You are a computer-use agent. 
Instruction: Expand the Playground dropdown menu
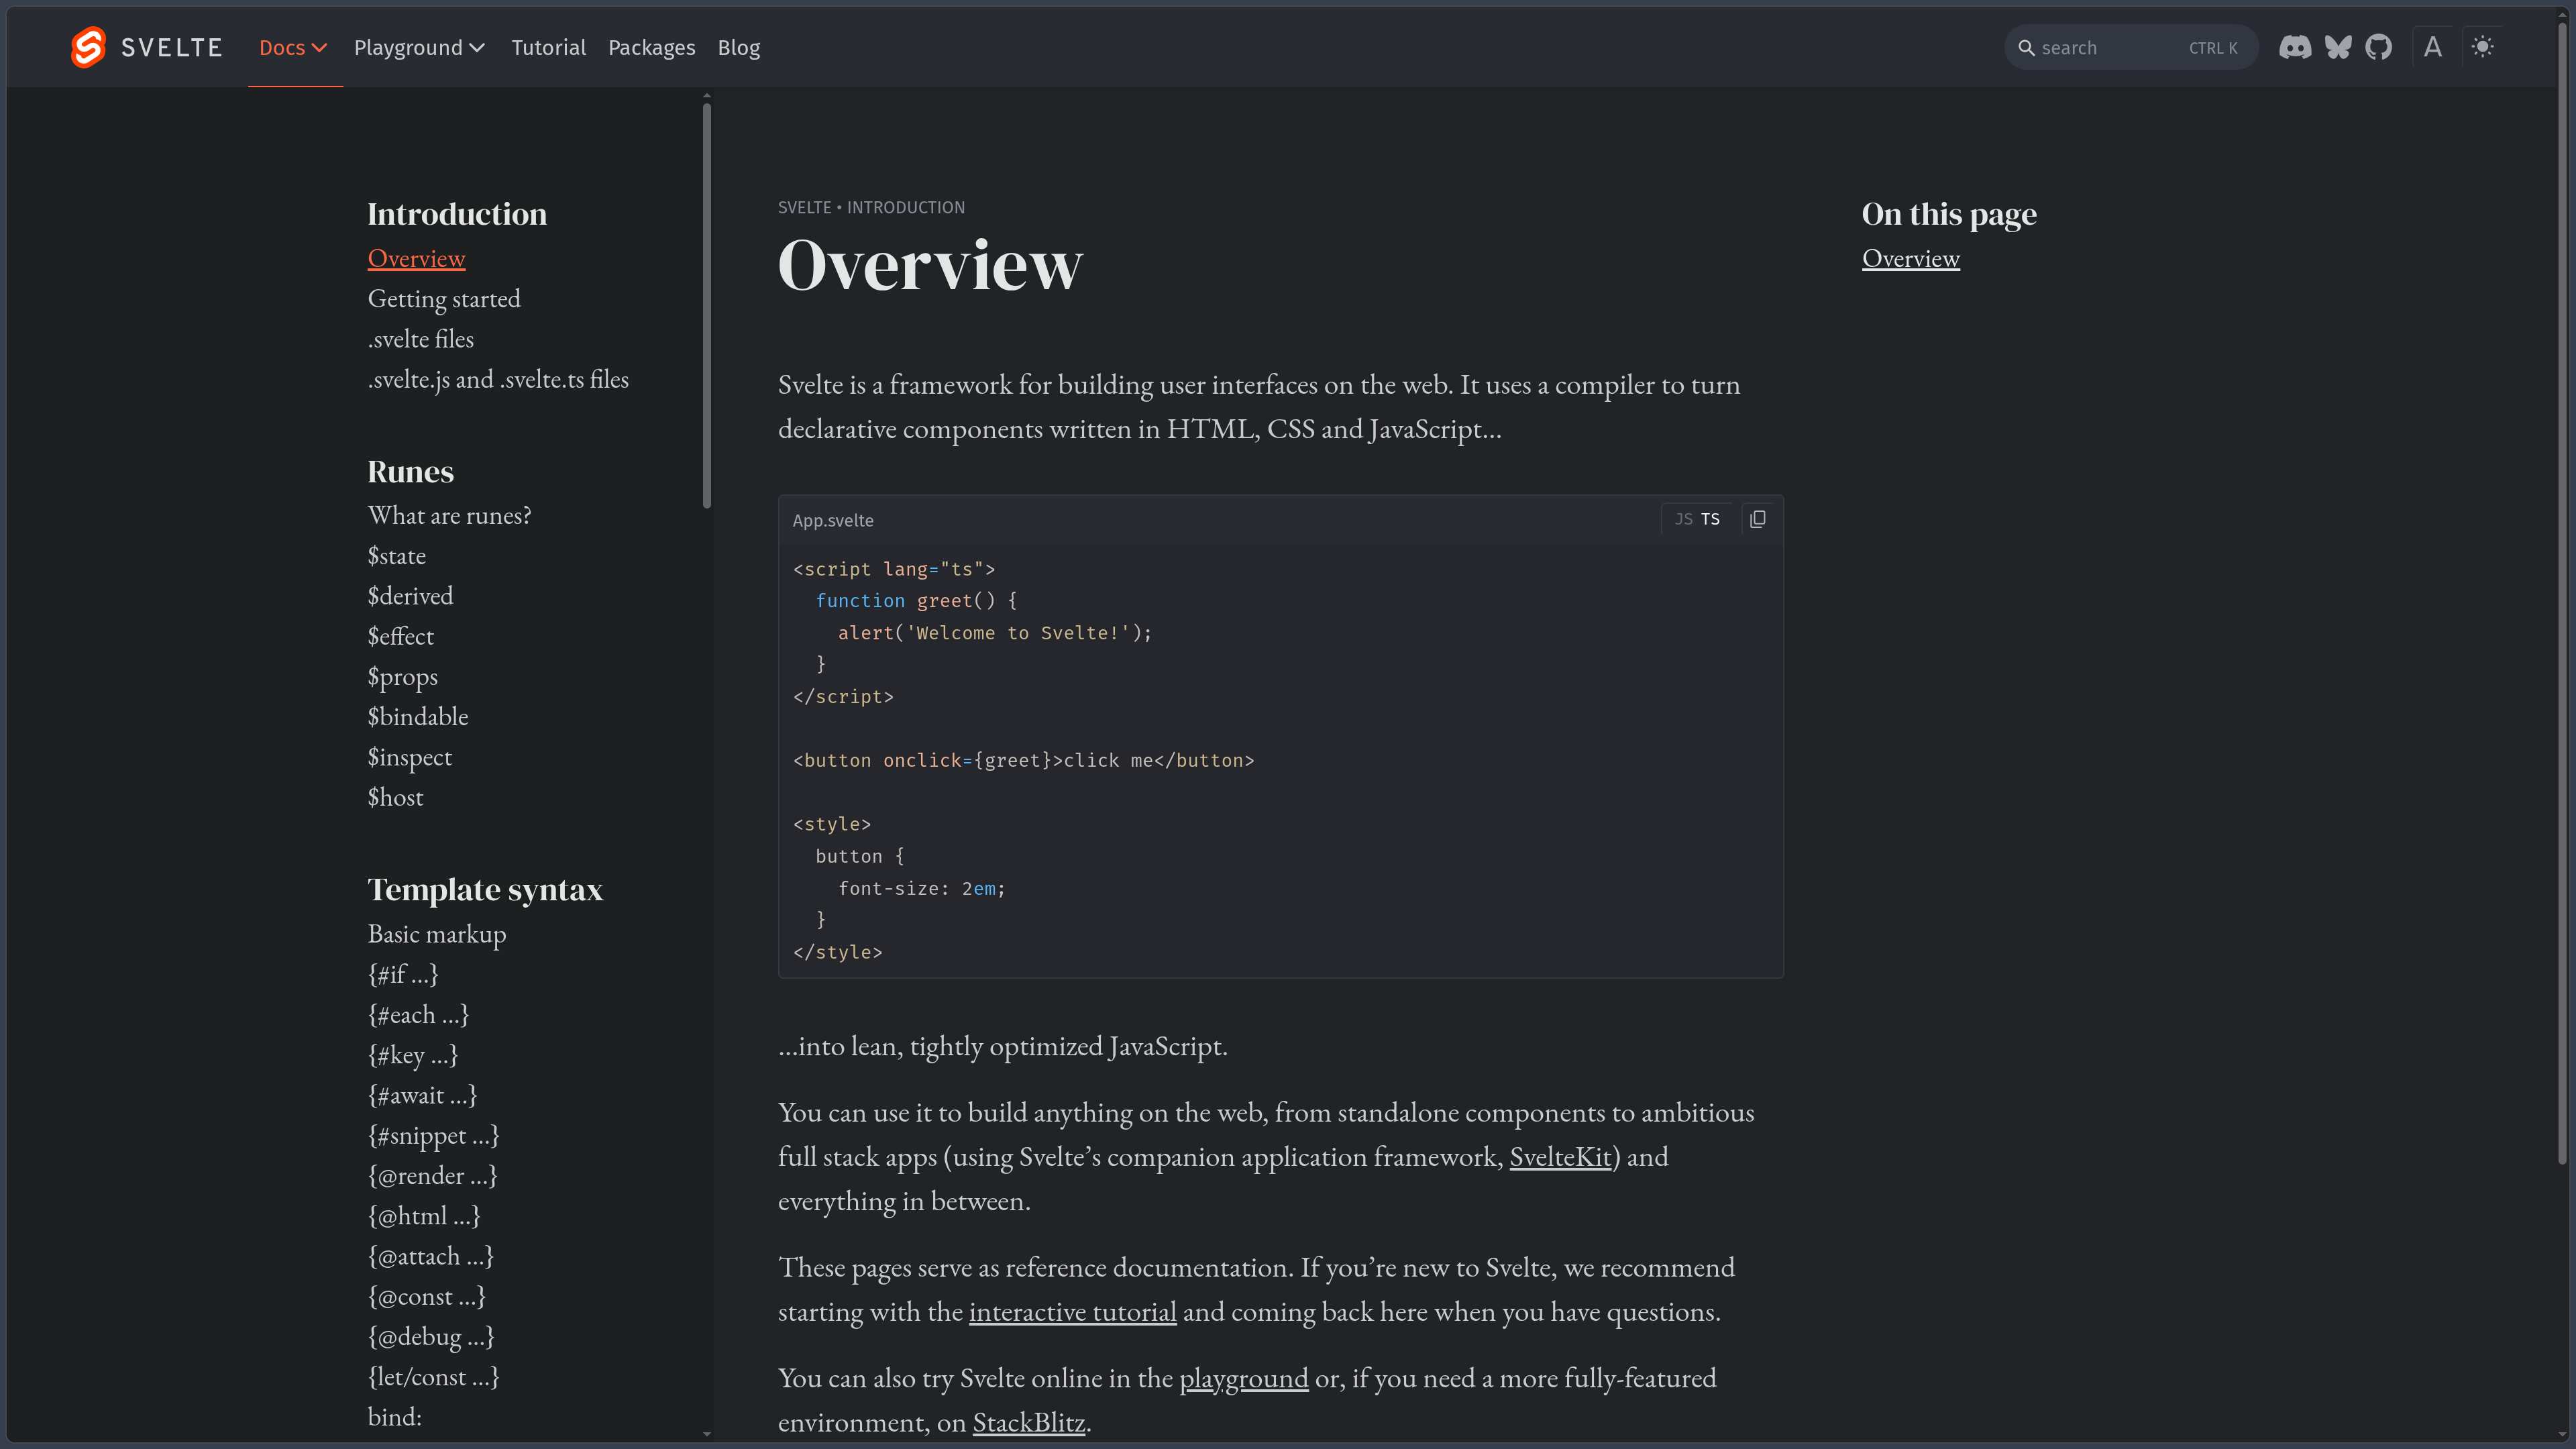(419, 47)
